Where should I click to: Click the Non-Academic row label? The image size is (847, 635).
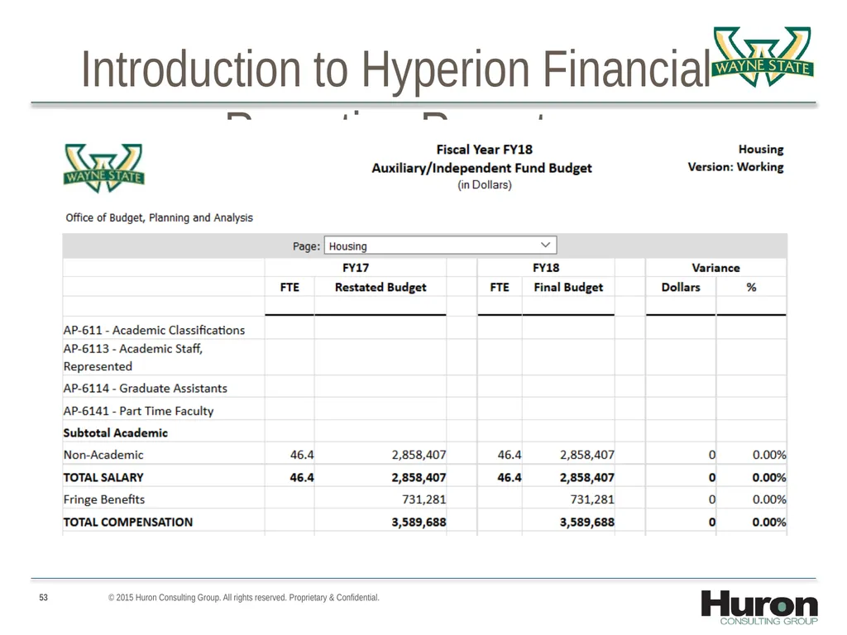pos(103,455)
